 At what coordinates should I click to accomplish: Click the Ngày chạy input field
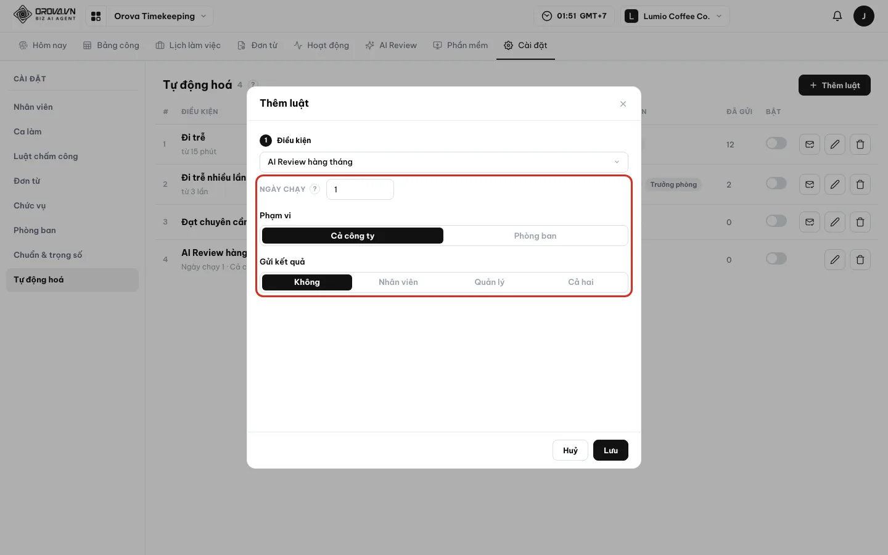tap(360, 189)
